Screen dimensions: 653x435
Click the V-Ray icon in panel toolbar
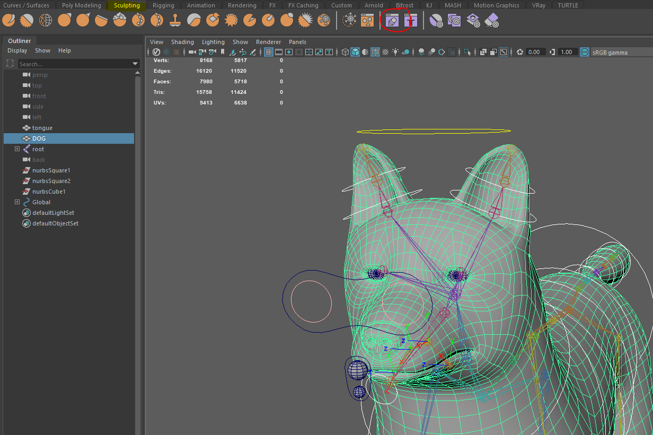tap(156, 52)
